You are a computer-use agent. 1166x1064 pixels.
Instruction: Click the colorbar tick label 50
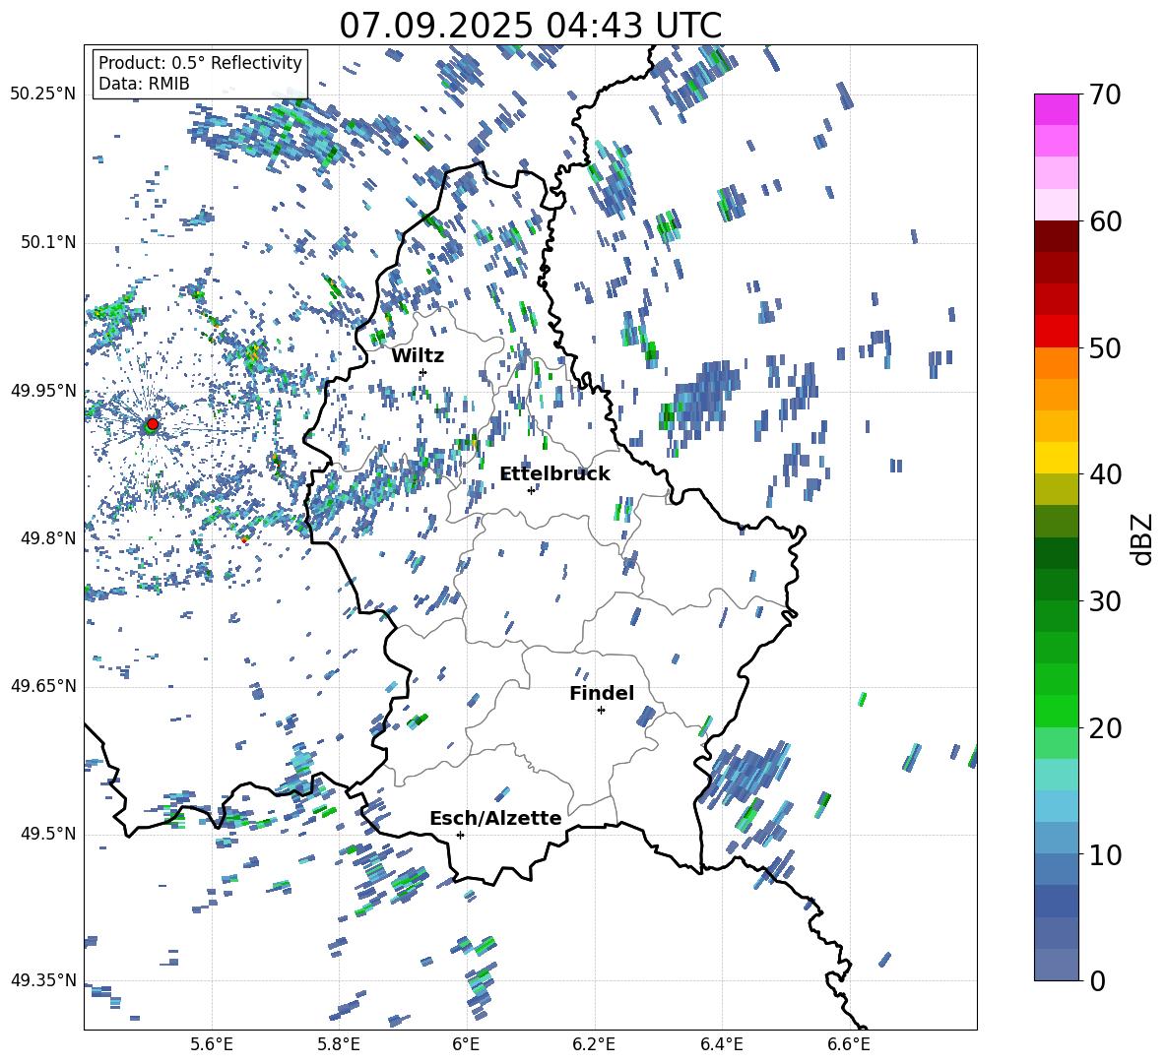[1105, 348]
